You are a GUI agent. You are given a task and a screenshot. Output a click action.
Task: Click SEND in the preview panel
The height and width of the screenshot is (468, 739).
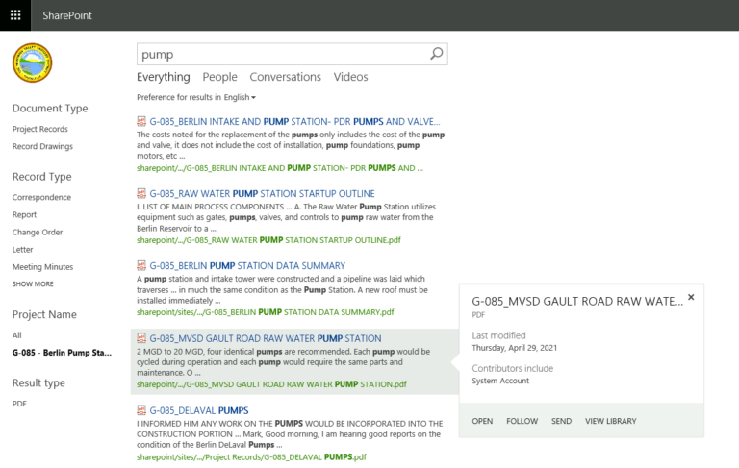561,421
